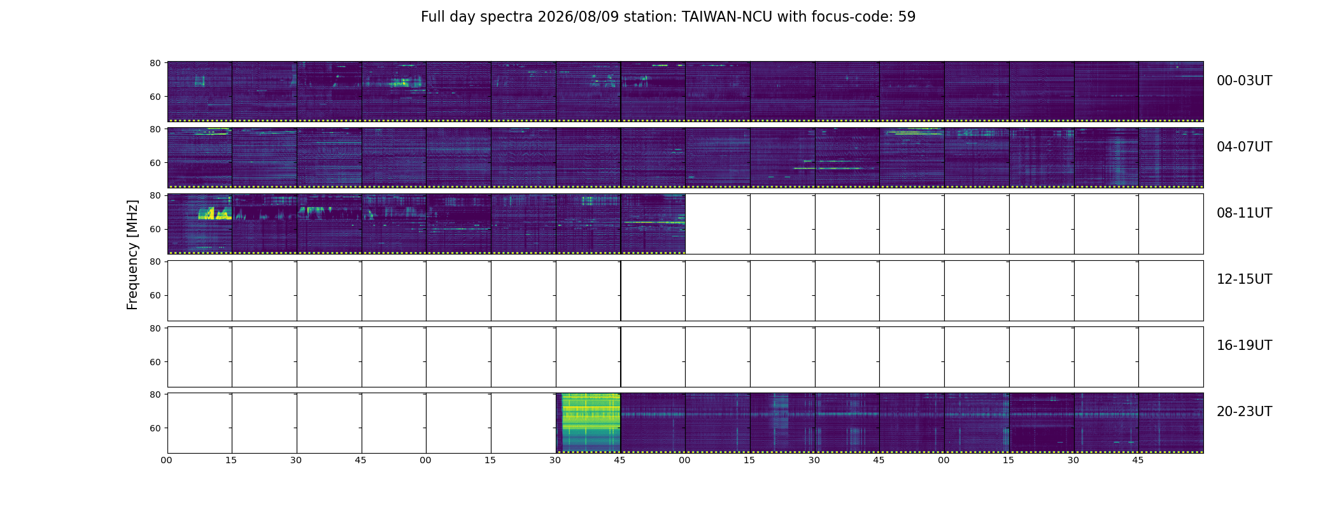Select the 04-07UT row label
Screen dimensions: 1337x509
1244,147
